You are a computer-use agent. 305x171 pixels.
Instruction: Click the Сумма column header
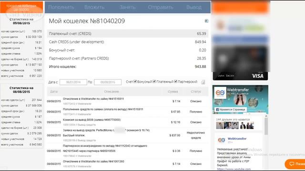coord(173,92)
